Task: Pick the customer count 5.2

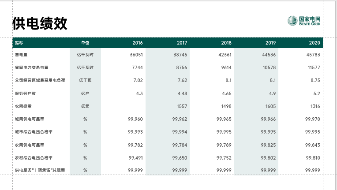Action: tap(317, 93)
